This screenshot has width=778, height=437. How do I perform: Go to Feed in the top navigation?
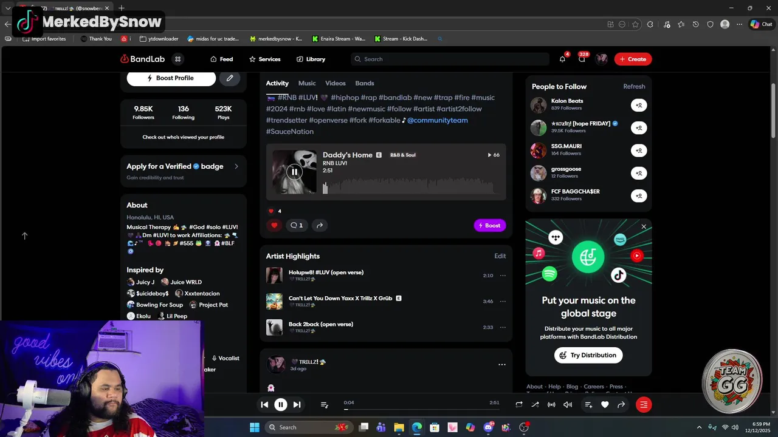coord(222,59)
